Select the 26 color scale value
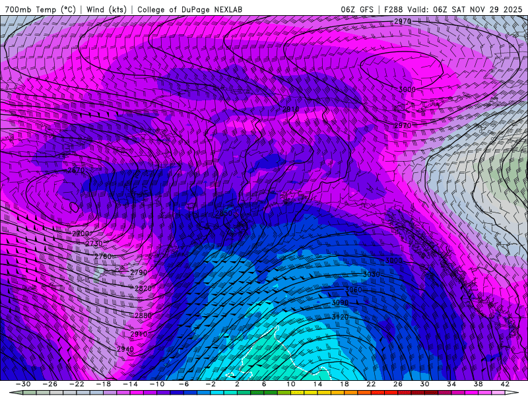528x396 pixels. coord(398,384)
